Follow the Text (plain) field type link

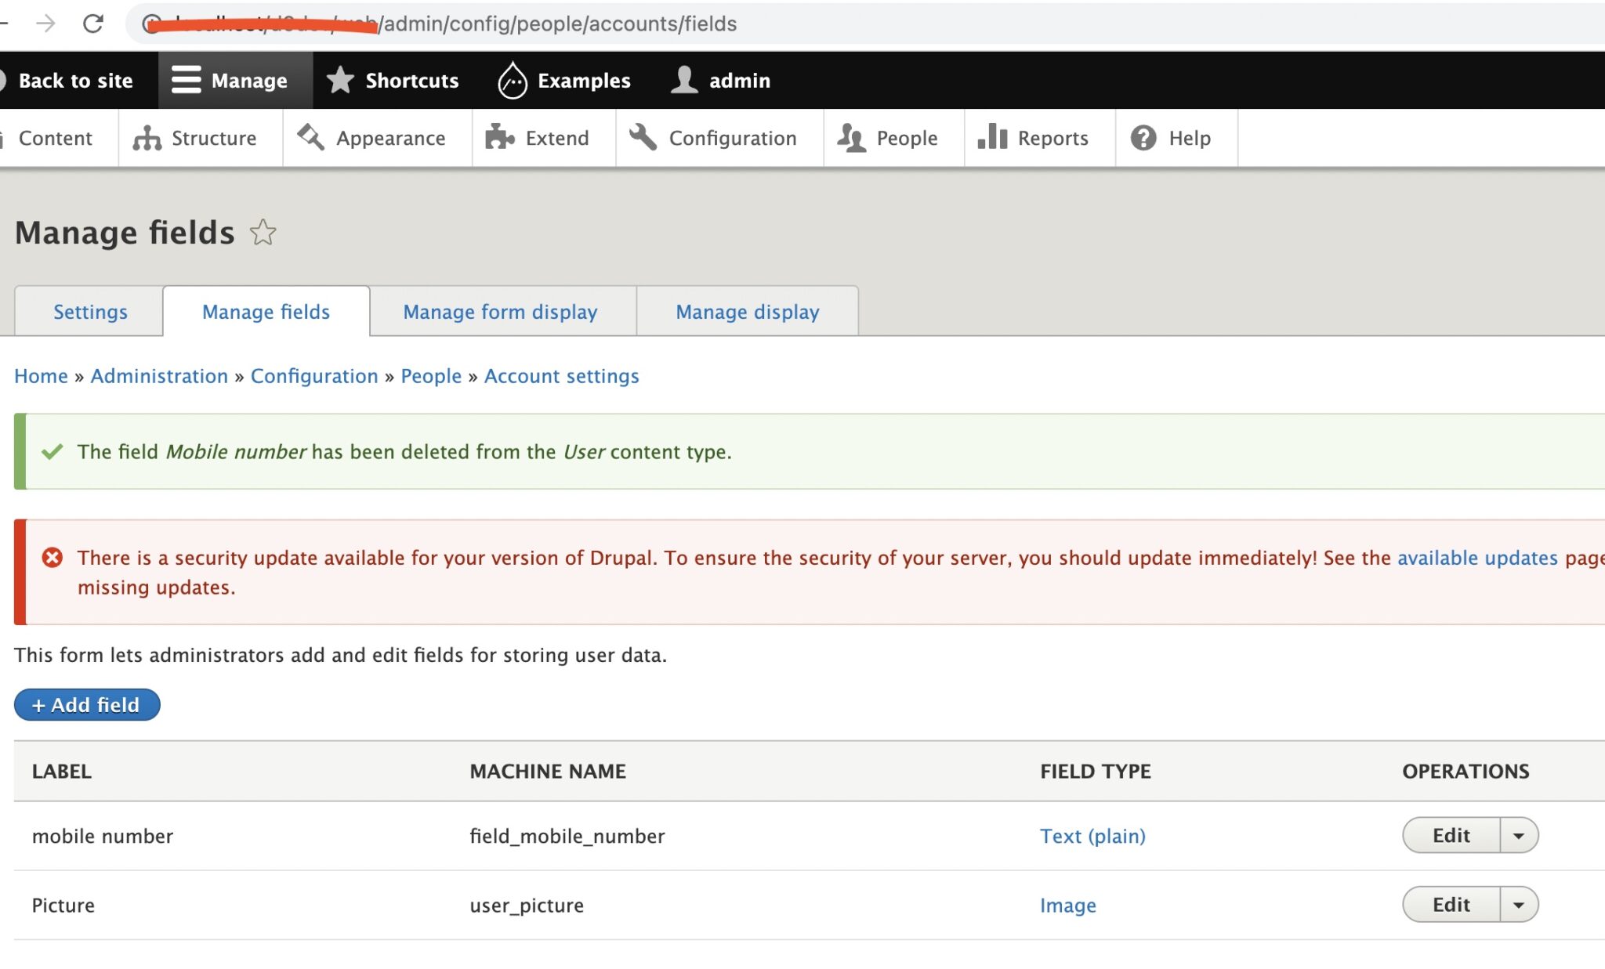coord(1092,835)
